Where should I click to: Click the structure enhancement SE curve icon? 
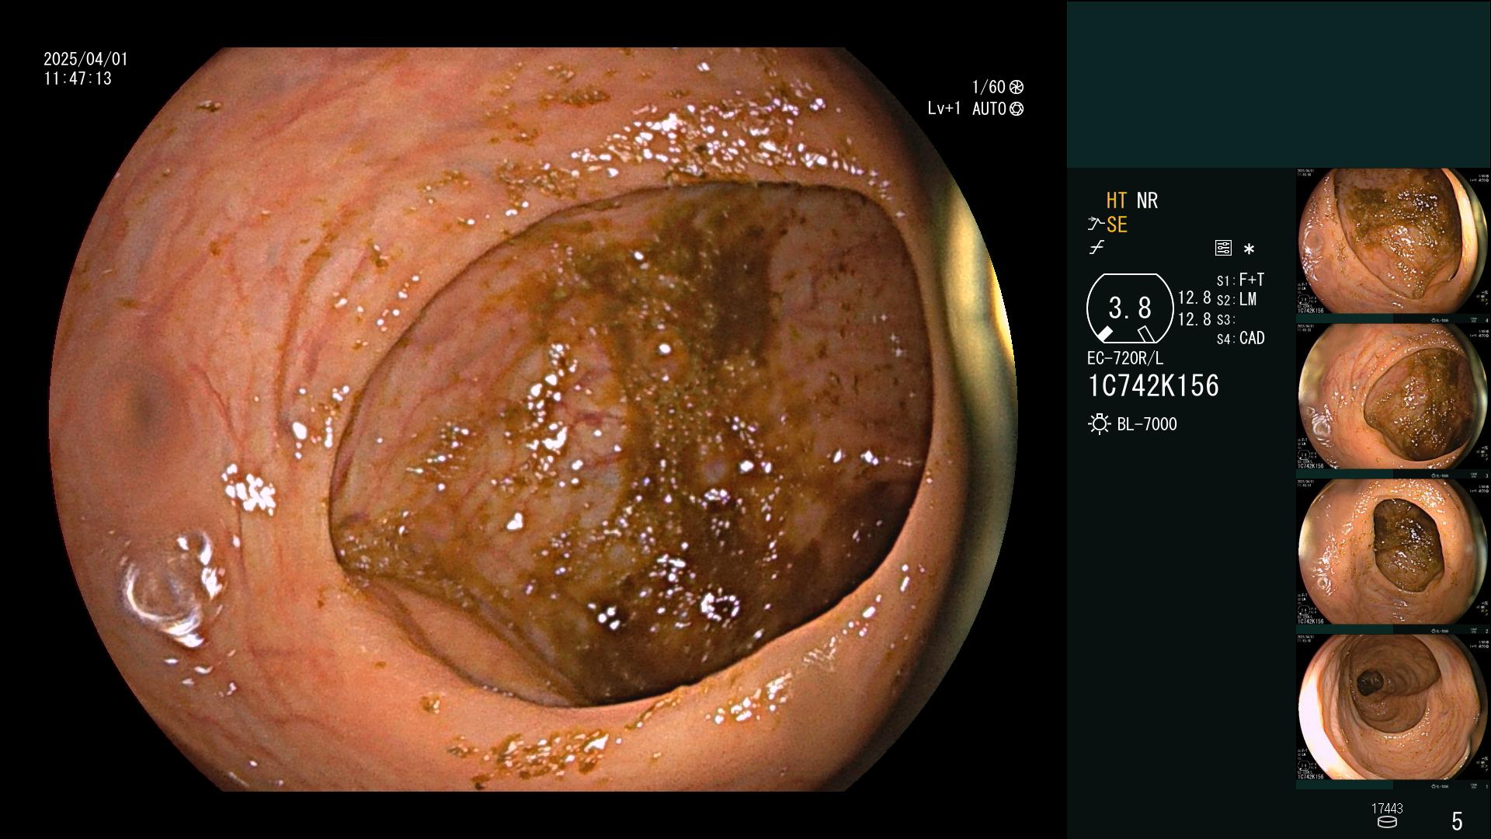[1096, 225]
